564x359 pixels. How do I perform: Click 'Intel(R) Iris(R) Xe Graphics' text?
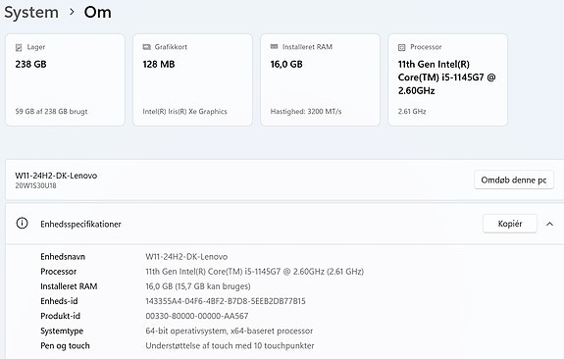184,112
